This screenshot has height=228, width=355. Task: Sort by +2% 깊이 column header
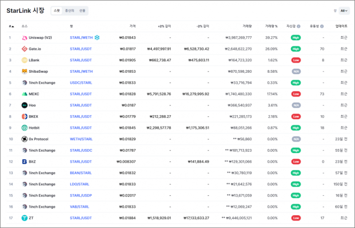coord(164,26)
